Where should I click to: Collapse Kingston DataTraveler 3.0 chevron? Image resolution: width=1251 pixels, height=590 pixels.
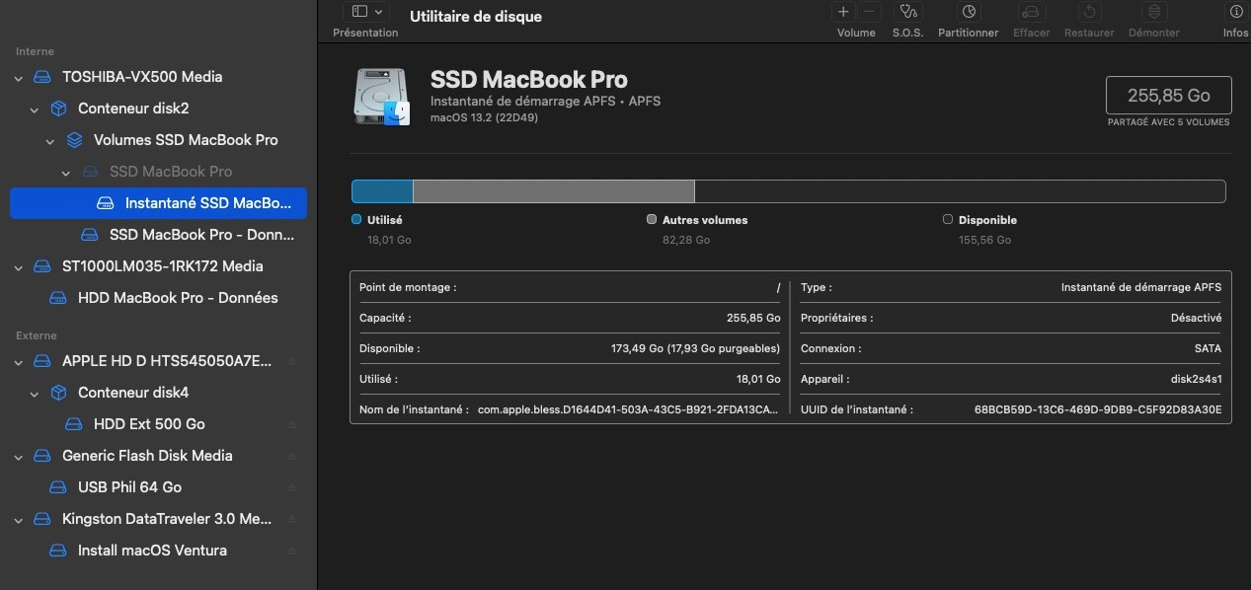click(19, 519)
